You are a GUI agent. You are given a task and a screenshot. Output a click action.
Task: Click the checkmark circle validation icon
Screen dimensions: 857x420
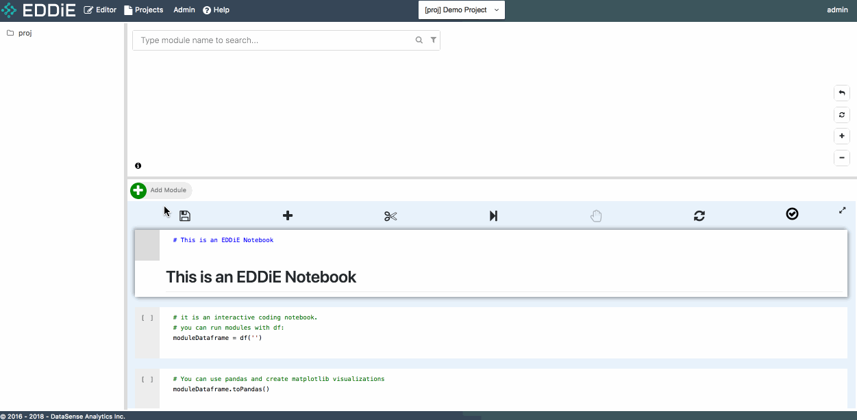click(x=792, y=213)
